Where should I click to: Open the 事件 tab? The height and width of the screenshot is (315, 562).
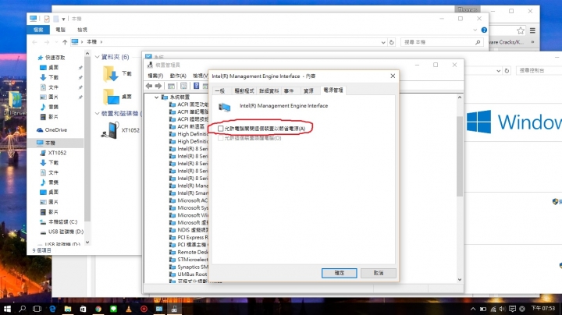[289, 91]
